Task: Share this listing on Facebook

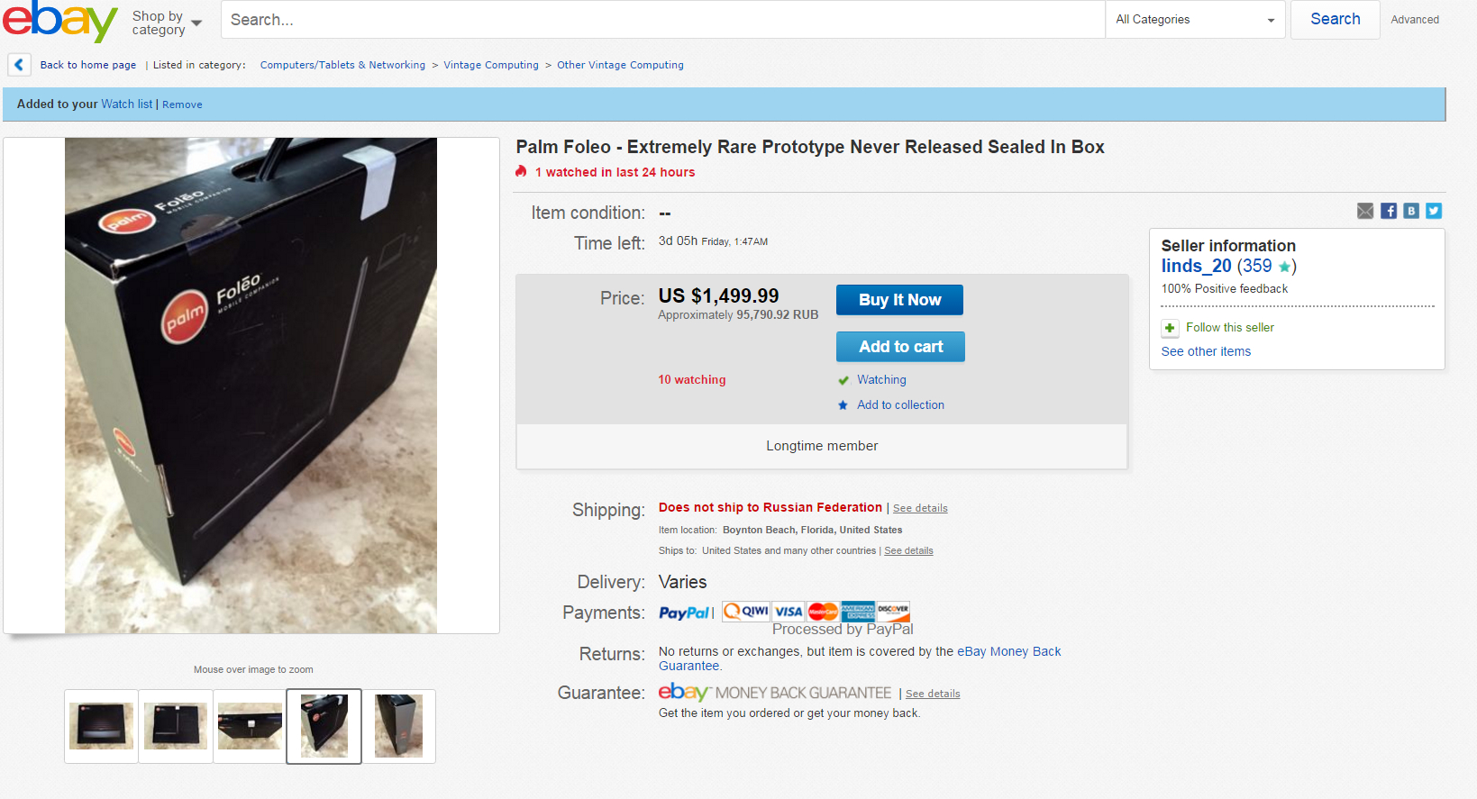Action: coord(1389,211)
